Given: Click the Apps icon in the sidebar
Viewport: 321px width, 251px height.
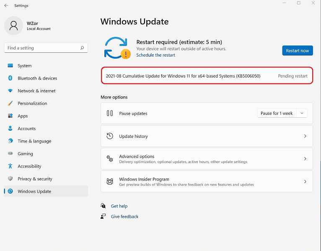Looking at the screenshot, I should (10, 116).
